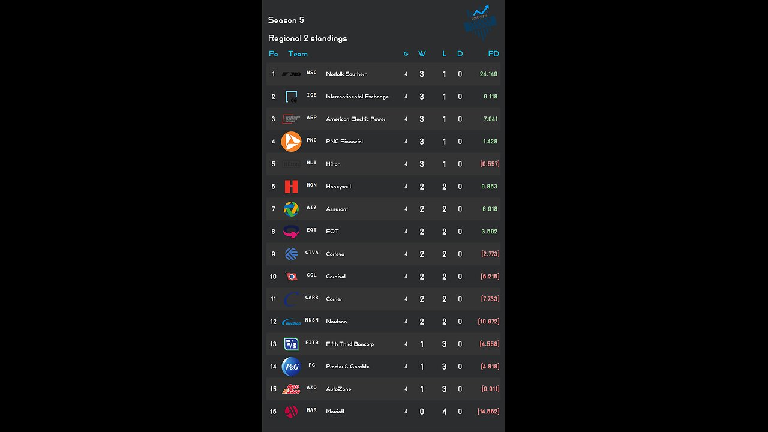768x432 pixels.
Task: Click the Corteva blue circle logo
Action: 292,254
